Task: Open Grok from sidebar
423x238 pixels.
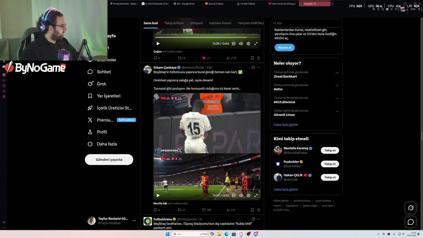Action: (97, 84)
